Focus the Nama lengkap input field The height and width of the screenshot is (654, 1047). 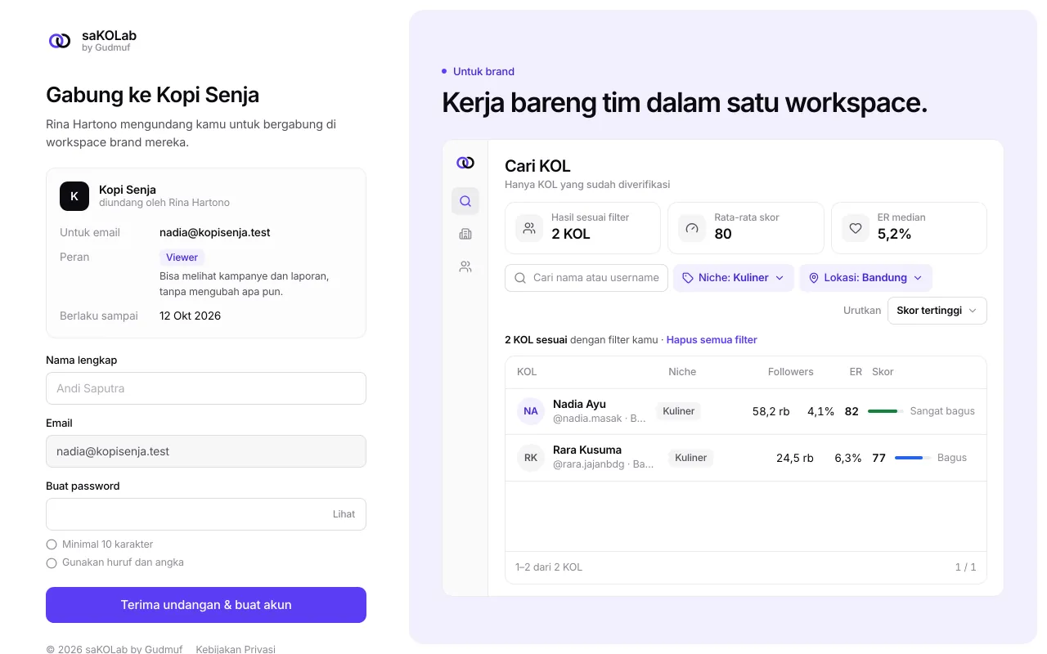click(206, 388)
